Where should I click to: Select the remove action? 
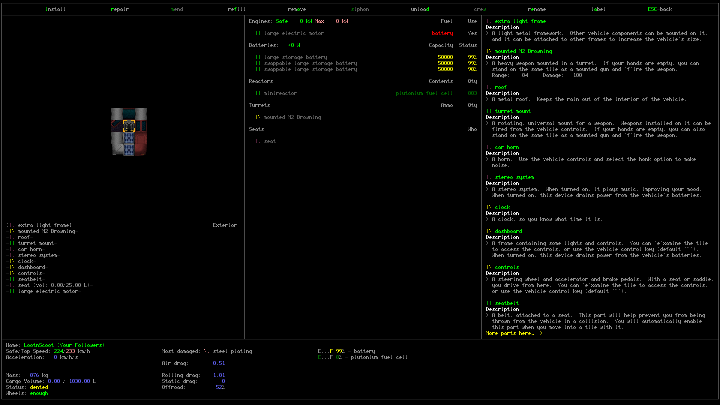[x=297, y=9]
